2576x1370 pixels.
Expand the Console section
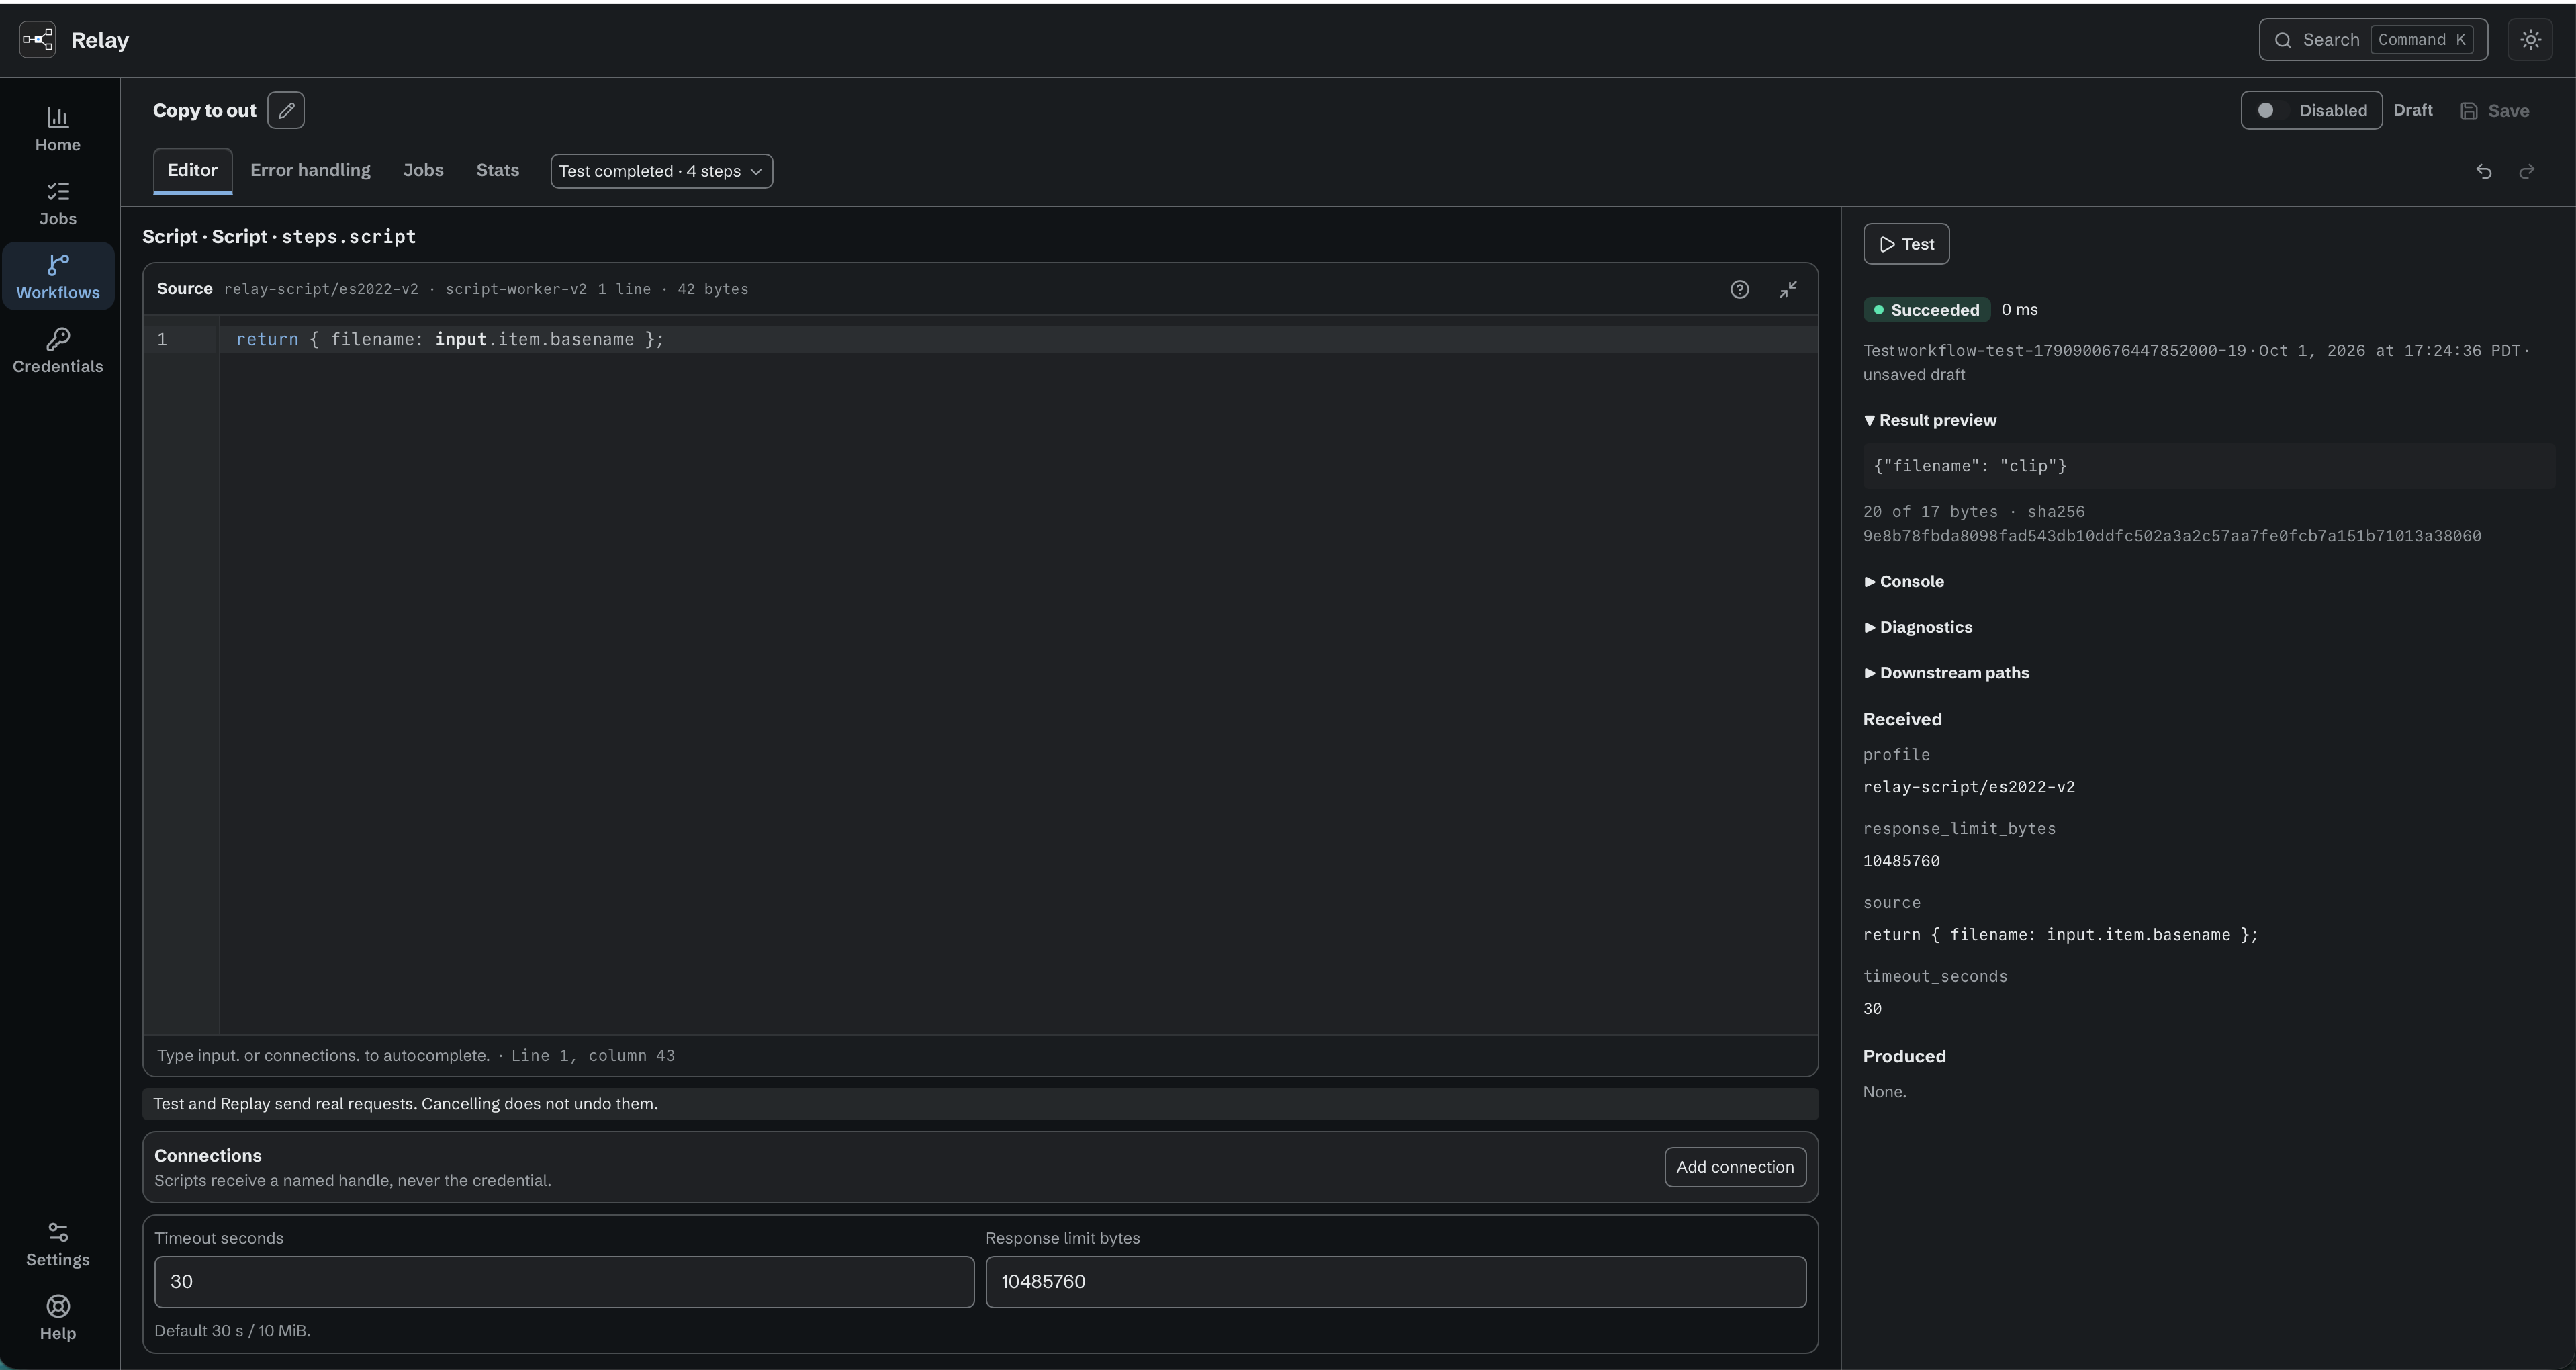click(x=1904, y=581)
